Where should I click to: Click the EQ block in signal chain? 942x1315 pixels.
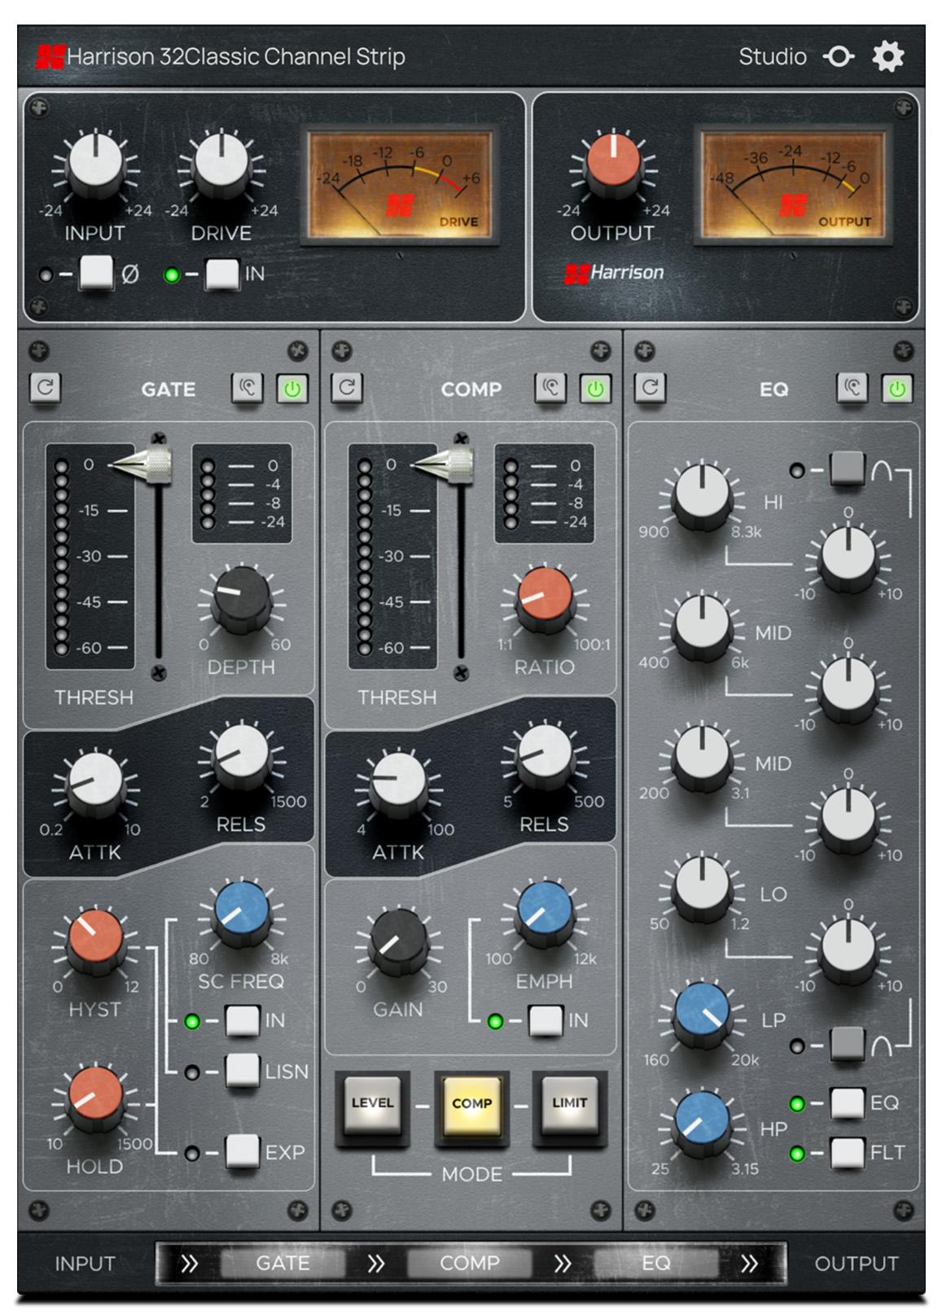point(656,1263)
